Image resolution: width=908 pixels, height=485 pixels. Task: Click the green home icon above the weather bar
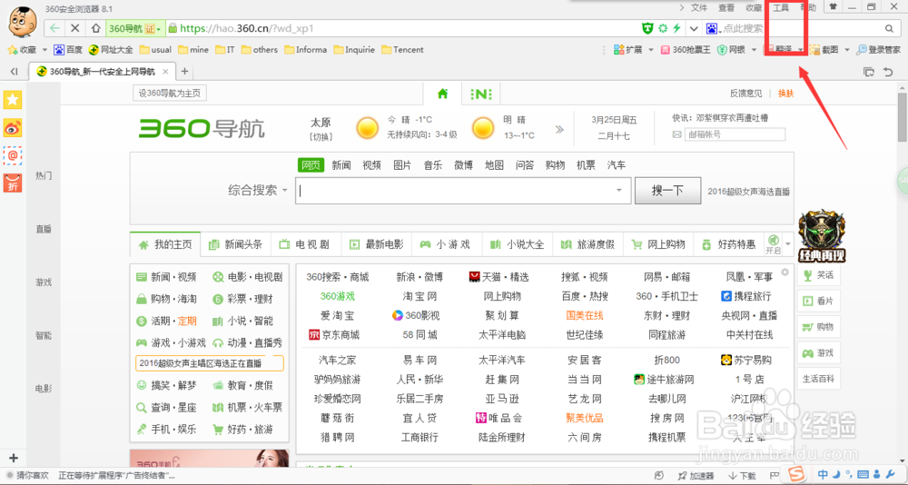click(x=442, y=94)
